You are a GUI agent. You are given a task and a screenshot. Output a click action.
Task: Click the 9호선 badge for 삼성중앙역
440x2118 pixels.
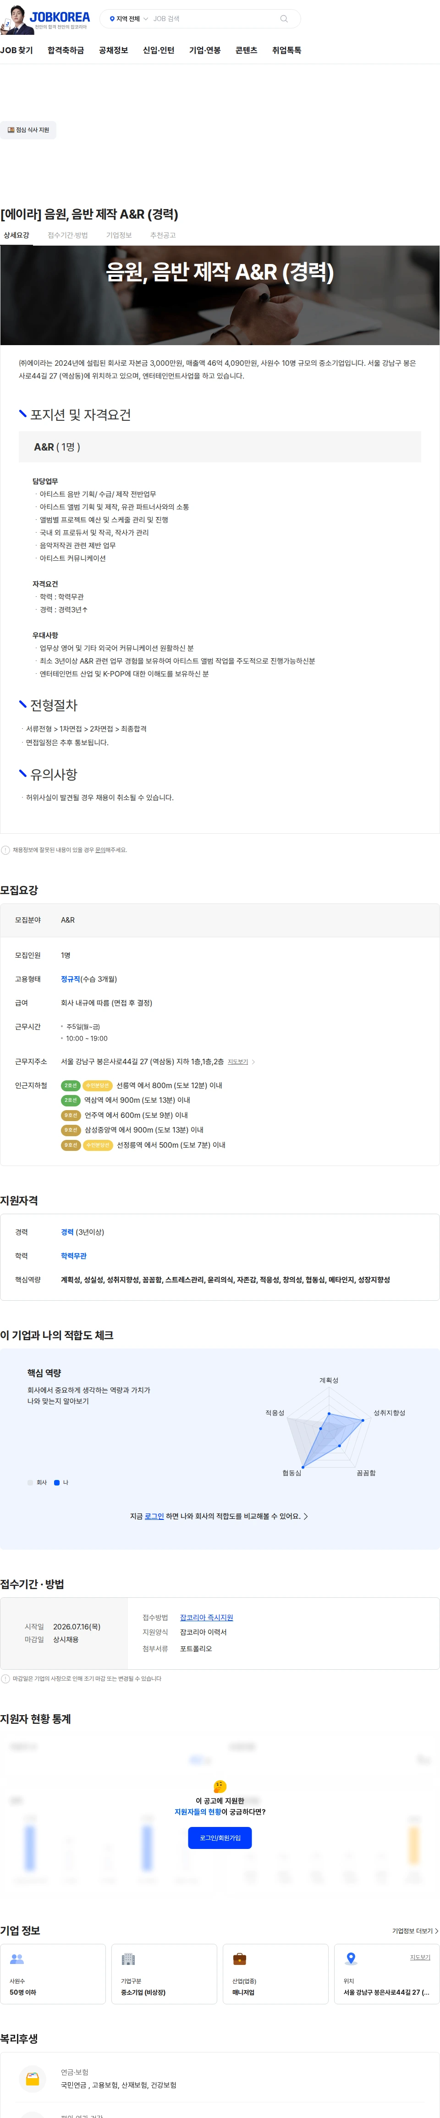coord(71,1130)
